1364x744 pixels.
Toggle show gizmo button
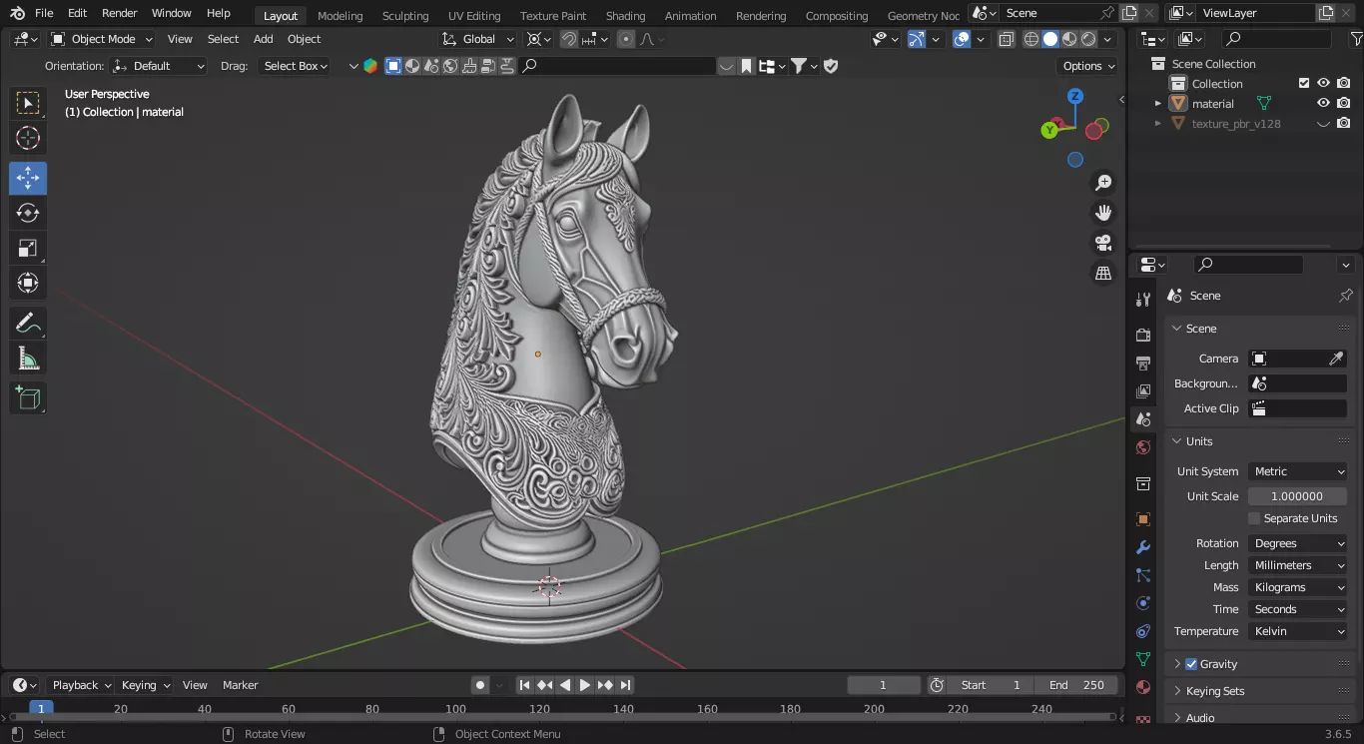pyautogui.click(x=916, y=39)
